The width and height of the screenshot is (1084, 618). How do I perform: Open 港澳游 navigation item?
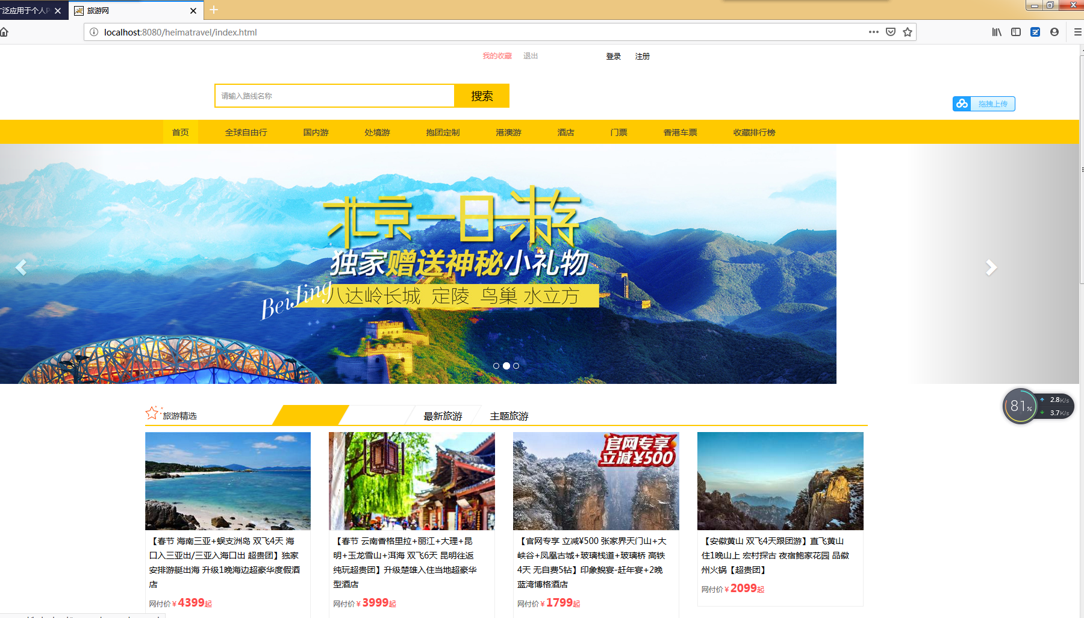point(509,132)
